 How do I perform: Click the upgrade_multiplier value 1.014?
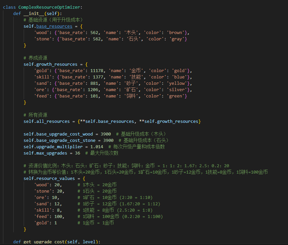97,147
